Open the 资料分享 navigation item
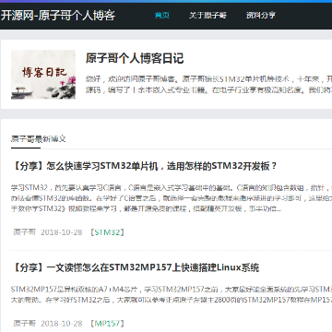This screenshot has width=332, height=332. click(x=261, y=15)
